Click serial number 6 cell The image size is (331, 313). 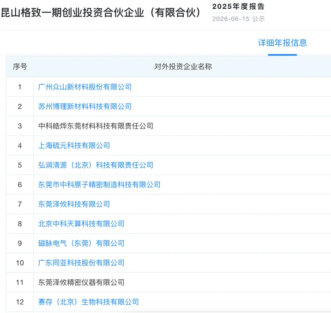(20, 185)
